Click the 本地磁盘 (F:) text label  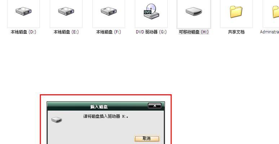tap(108, 32)
